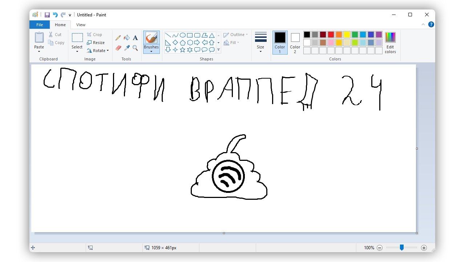Select the Pencil tool
The image size is (465, 262).
click(118, 38)
